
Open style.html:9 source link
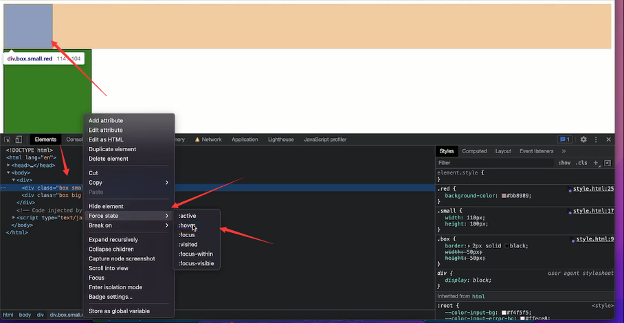(x=595, y=239)
